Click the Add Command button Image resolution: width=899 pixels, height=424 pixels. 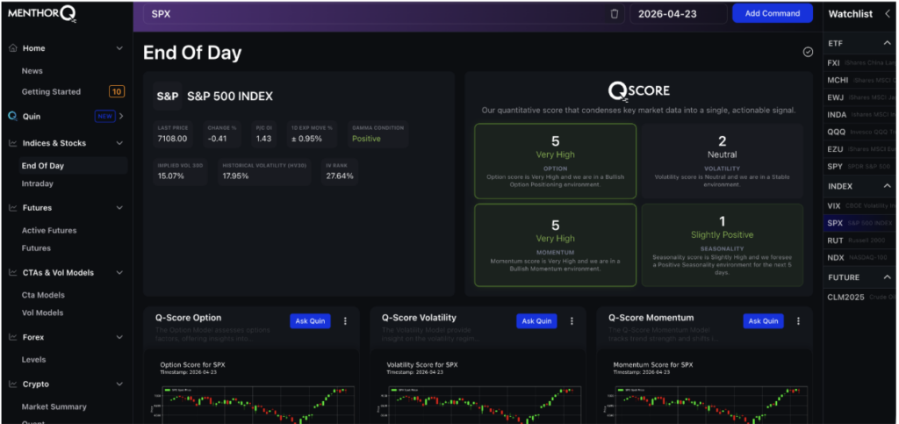coord(773,13)
